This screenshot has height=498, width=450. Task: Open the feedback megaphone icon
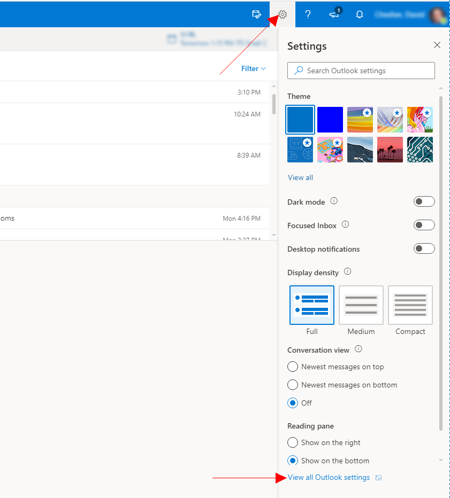coord(333,14)
